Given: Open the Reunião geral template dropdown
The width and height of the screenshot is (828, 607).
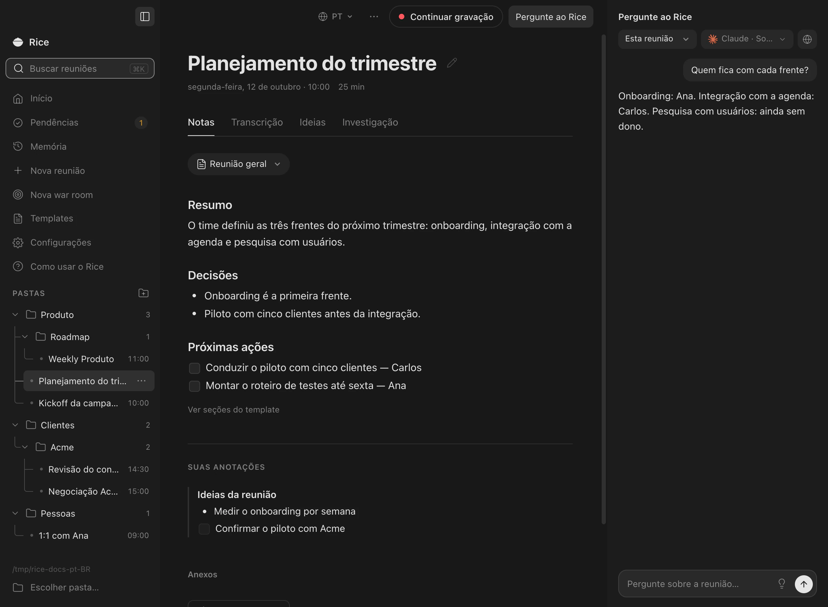Looking at the screenshot, I should click(x=238, y=164).
